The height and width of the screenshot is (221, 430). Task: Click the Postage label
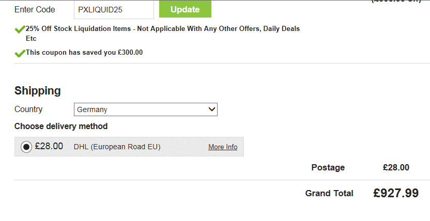click(x=328, y=167)
